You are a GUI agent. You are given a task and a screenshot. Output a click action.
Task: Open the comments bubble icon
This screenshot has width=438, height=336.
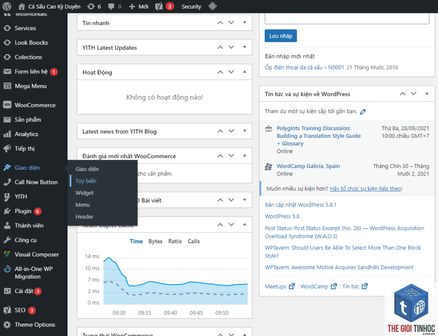tap(111, 6)
